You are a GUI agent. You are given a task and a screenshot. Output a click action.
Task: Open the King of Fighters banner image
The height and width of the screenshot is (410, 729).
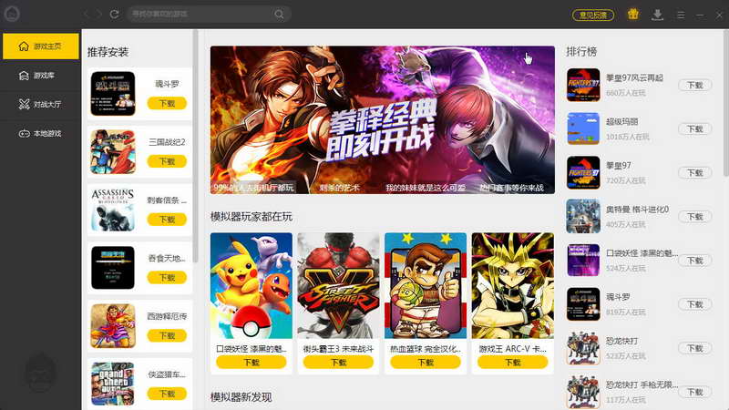pos(382,119)
